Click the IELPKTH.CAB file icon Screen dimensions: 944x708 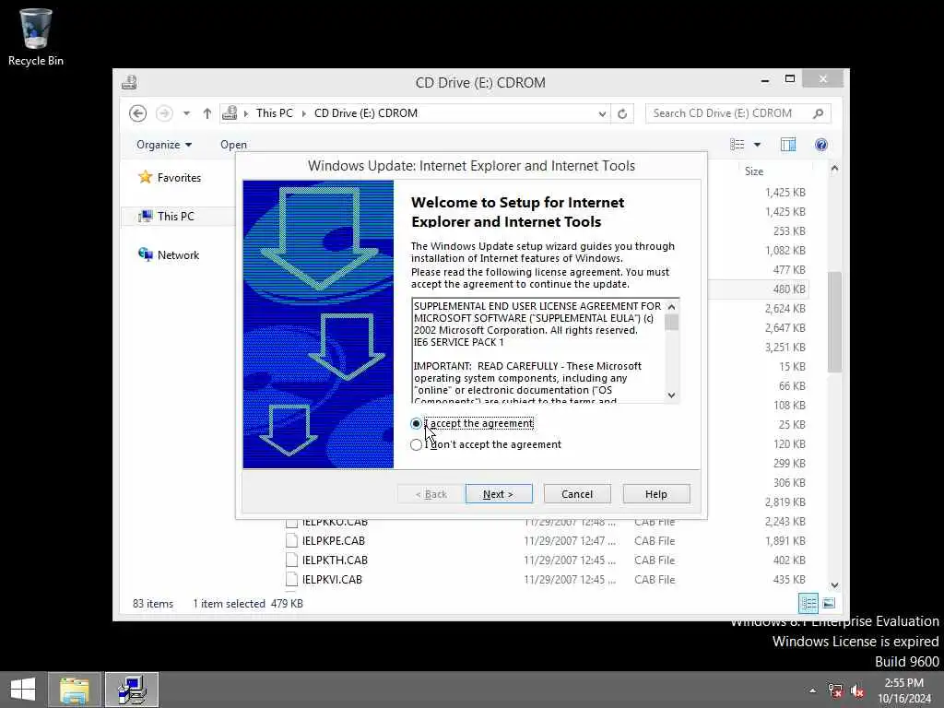(x=292, y=560)
